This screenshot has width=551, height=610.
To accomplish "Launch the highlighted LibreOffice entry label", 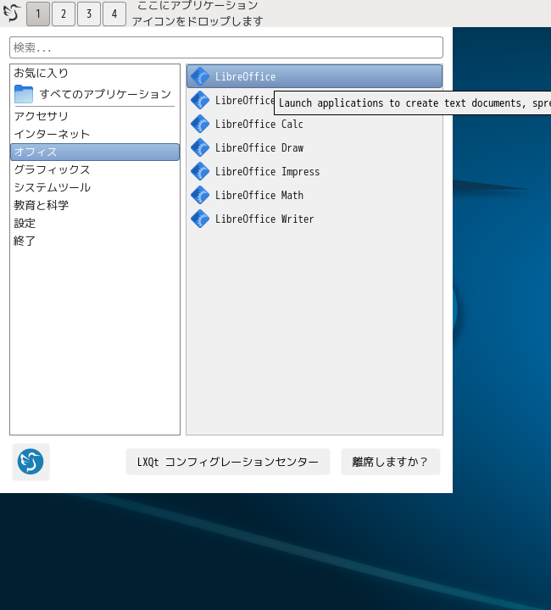I will click(x=246, y=76).
